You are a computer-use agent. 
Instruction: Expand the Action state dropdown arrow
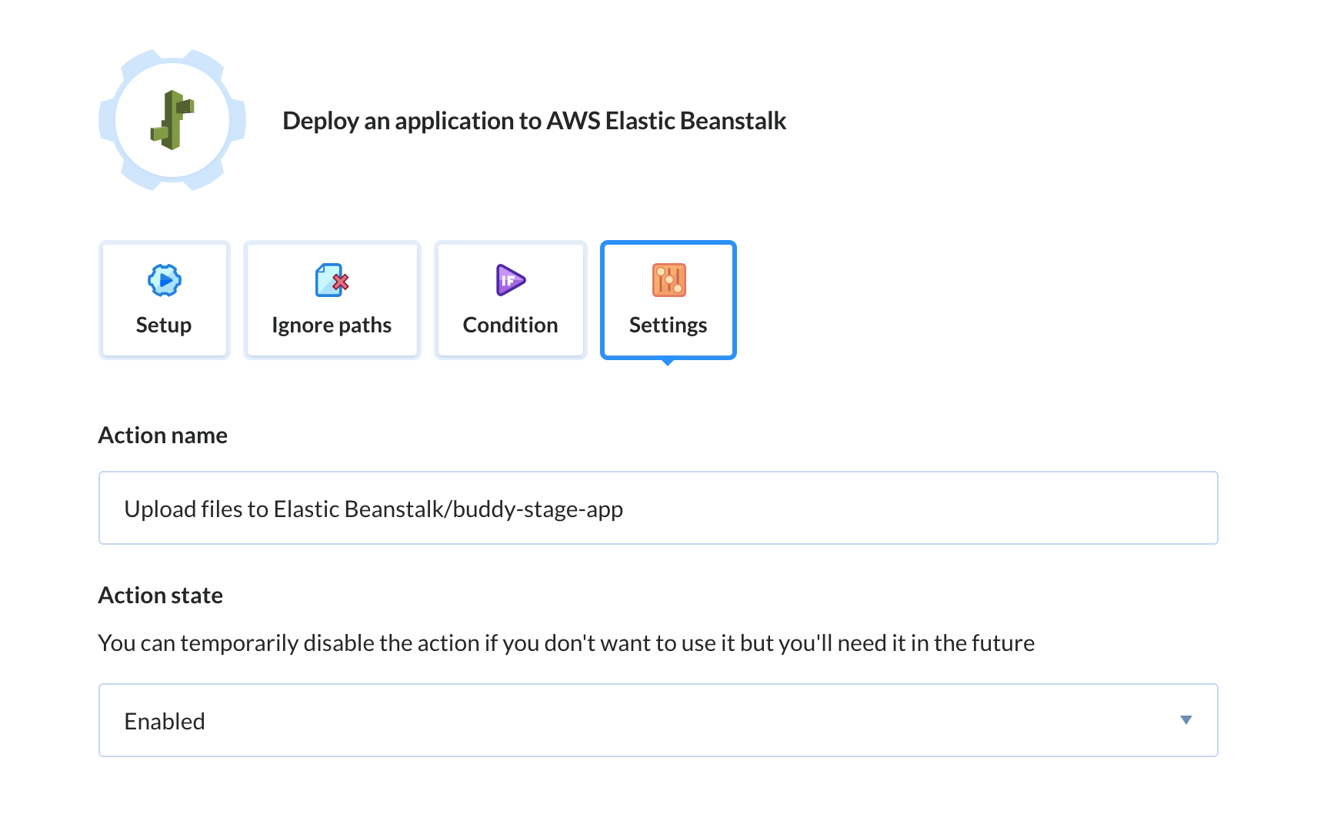[1185, 720]
